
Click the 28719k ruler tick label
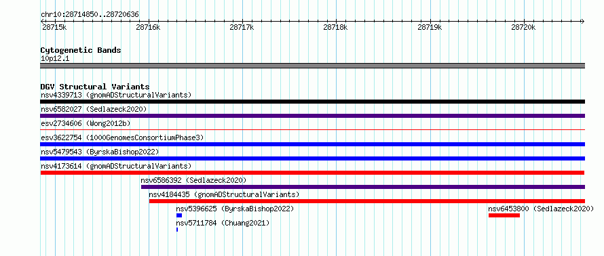430,27
